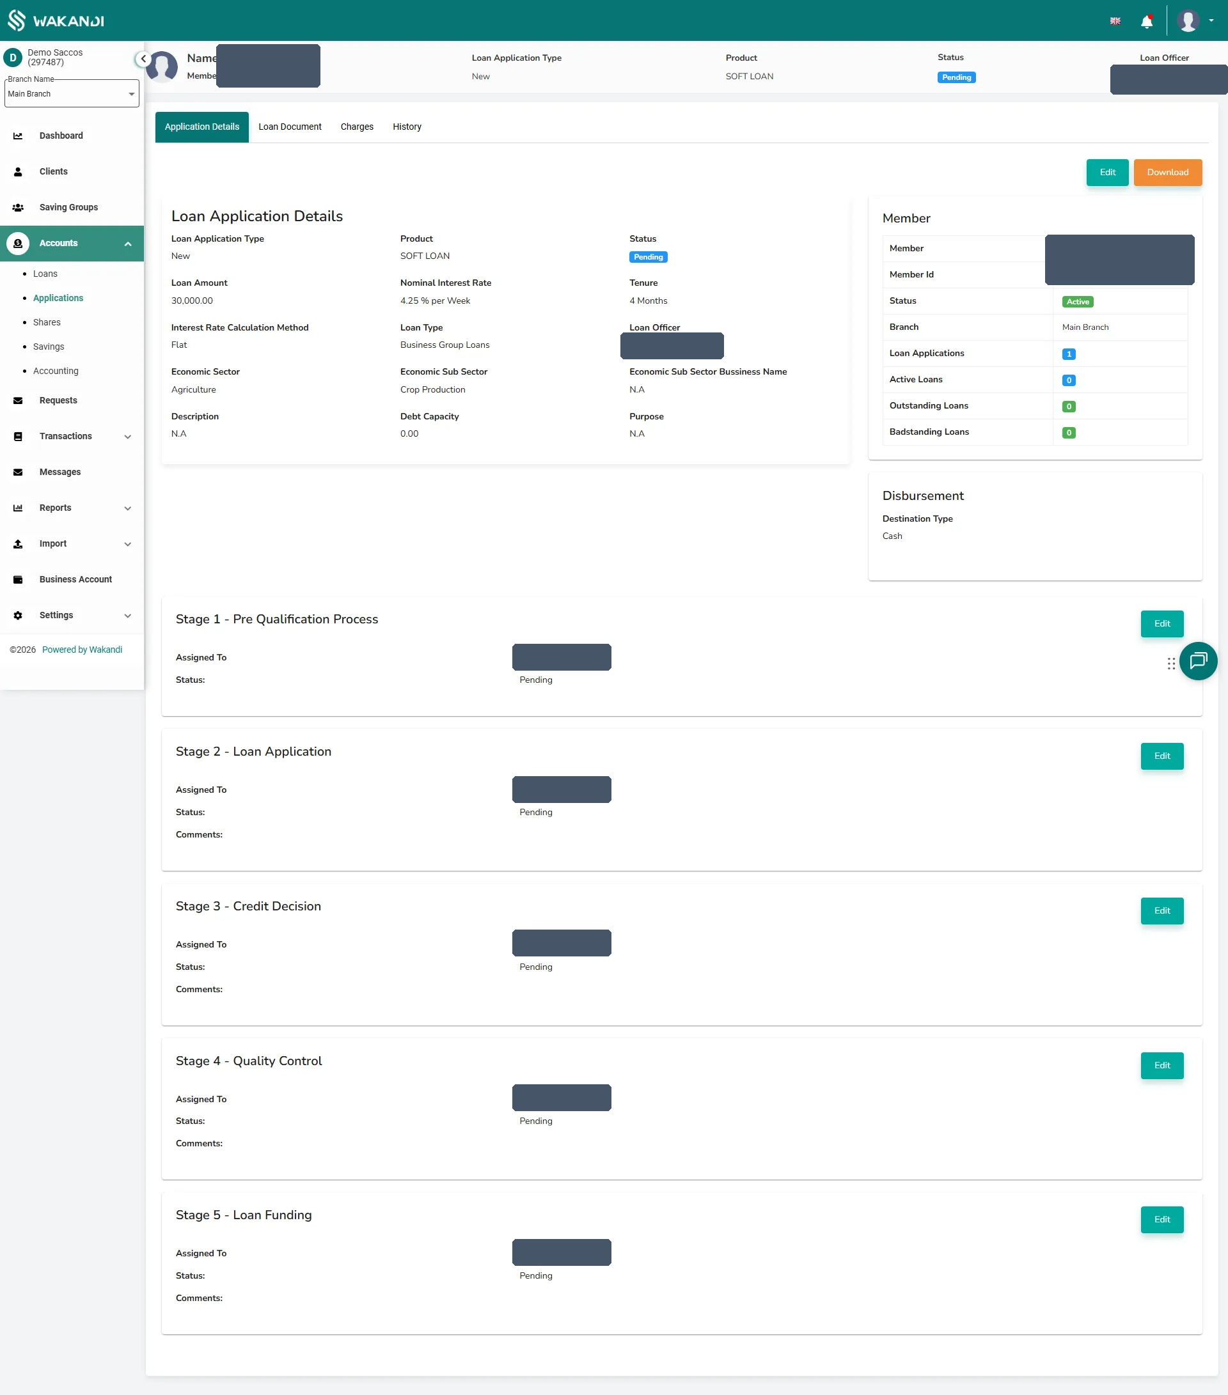Edit Stage 5 Loan Funding
1228x1395 pixels.
pos(1161,1220)
